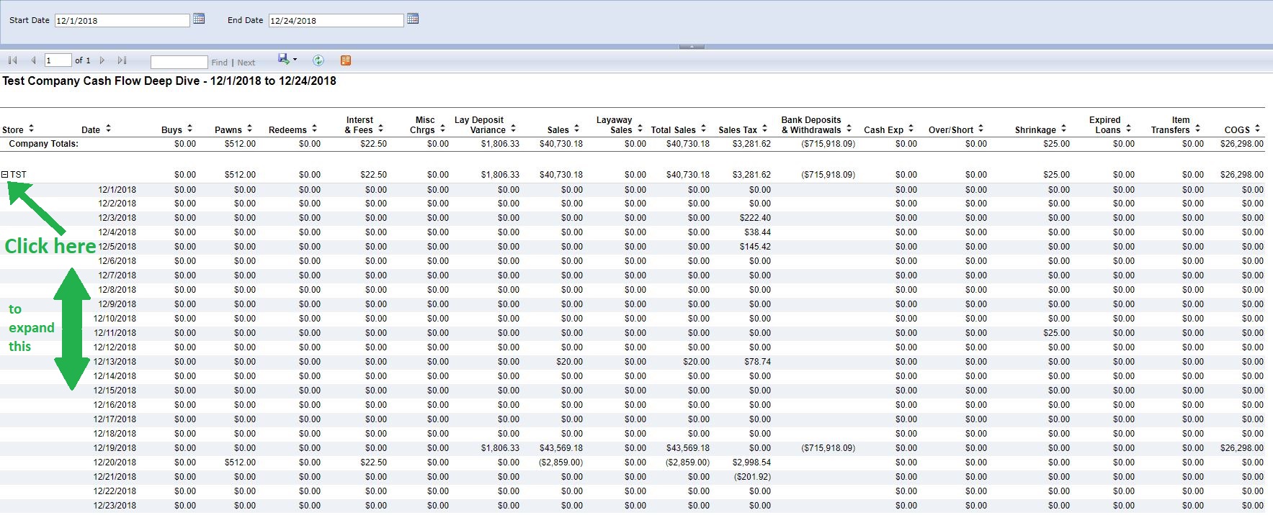Go to previous report page
The height and width of the screenshot is (515, 1273).
33,60
